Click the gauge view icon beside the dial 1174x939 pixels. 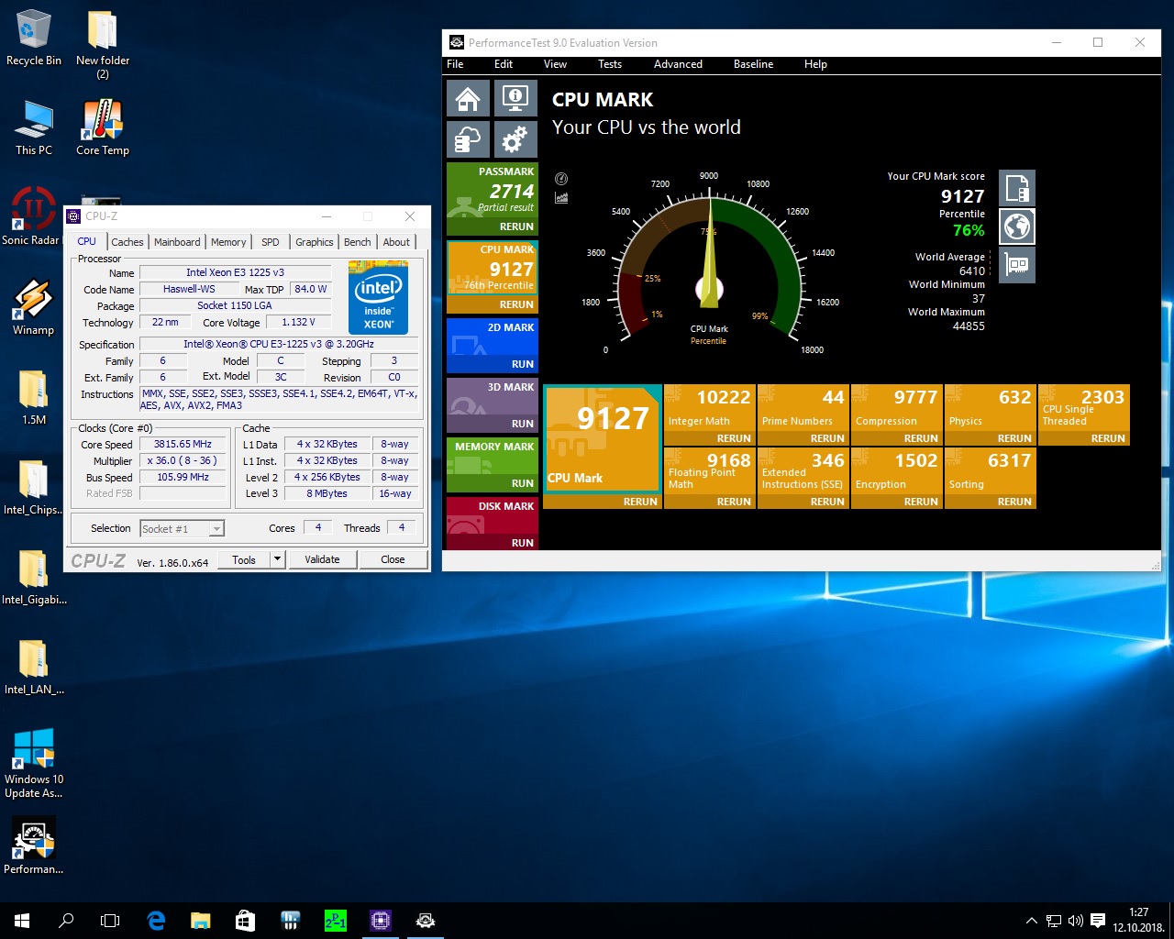click(561, 179)
